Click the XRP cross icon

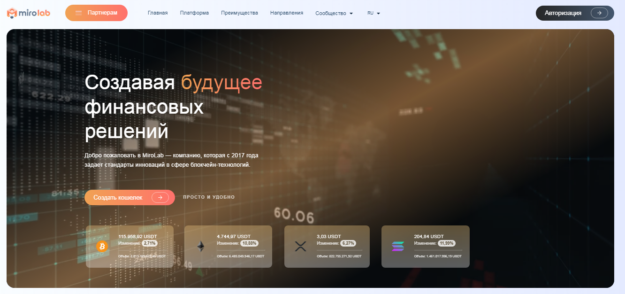(x=300, y=246)
